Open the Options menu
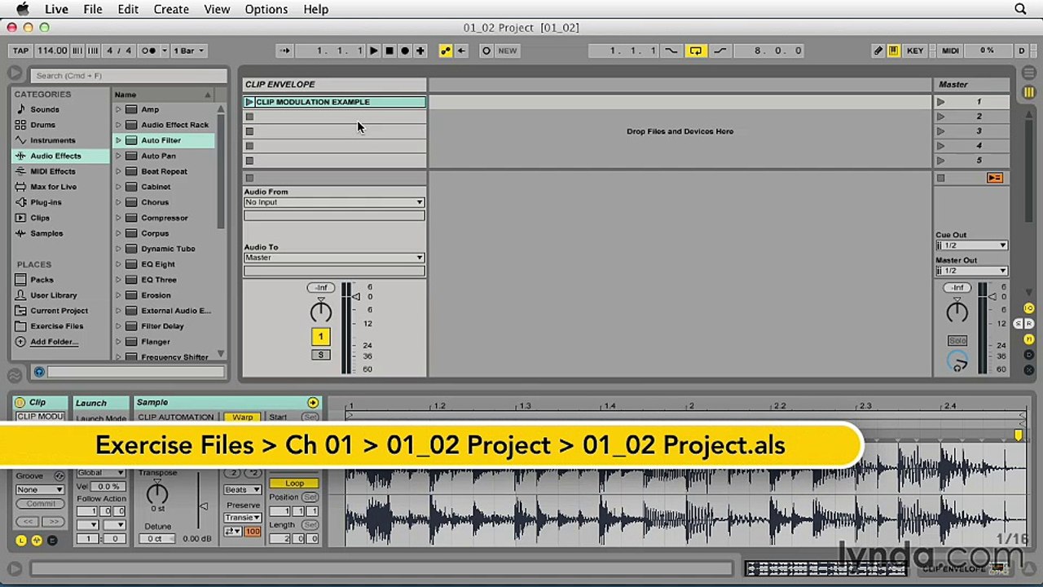This screenshot has width=1043, height=587. pyautogui.click(x=266, y=9)
